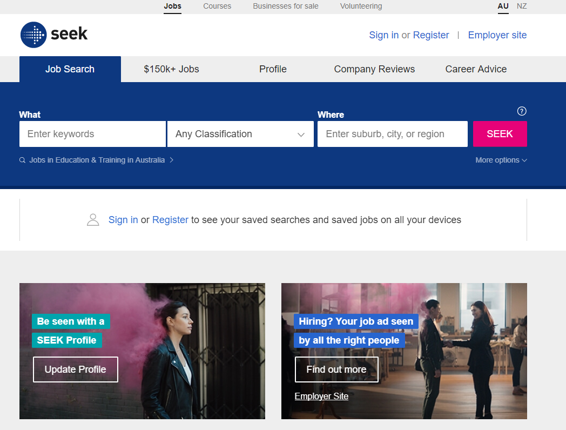Click Find out more on hiring banner

click(336, 369)
